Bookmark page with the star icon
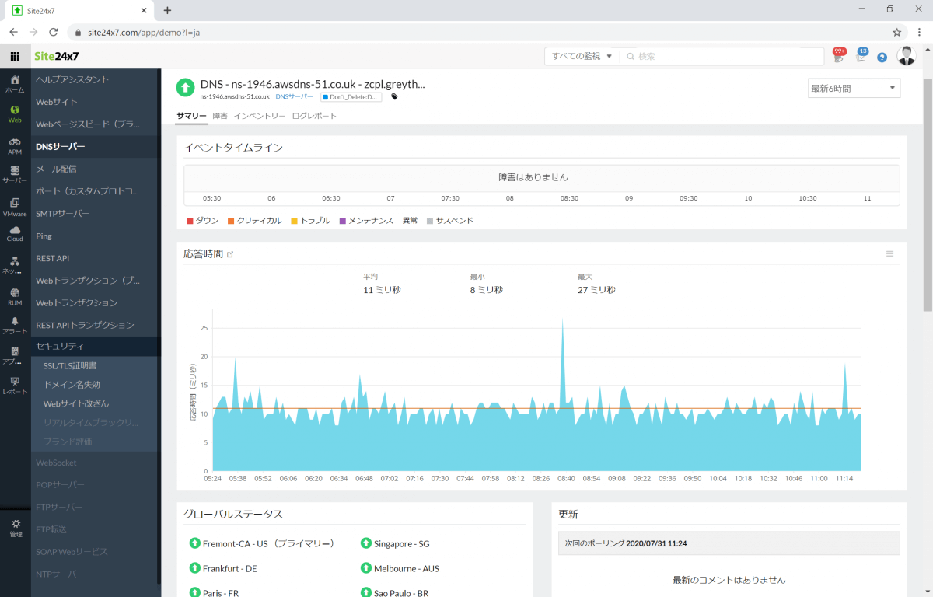Viewport: 933px width, 597px height. 897,33
